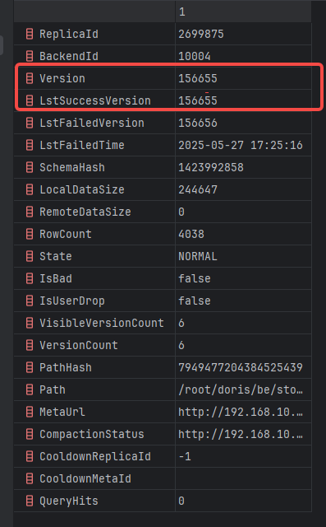Select the icon beside Version row
Screen dimensions: 326x527
point(30,78)
